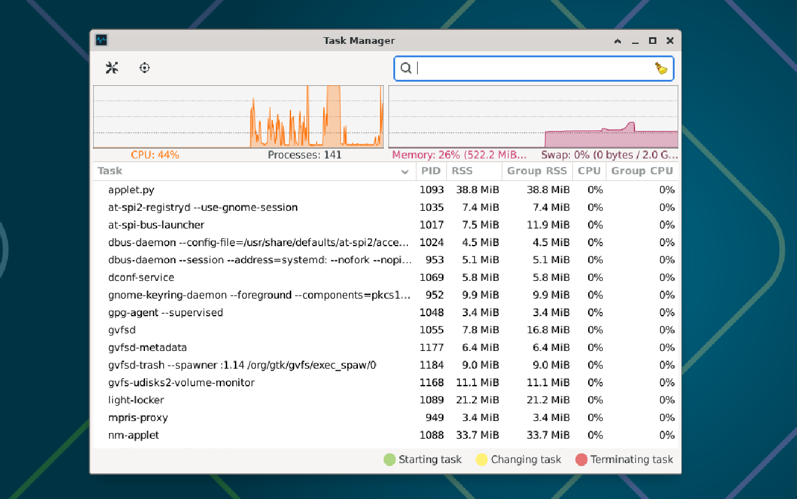Click the green "Starting task" legend
The image size is (797, 499).
point(423,459)
